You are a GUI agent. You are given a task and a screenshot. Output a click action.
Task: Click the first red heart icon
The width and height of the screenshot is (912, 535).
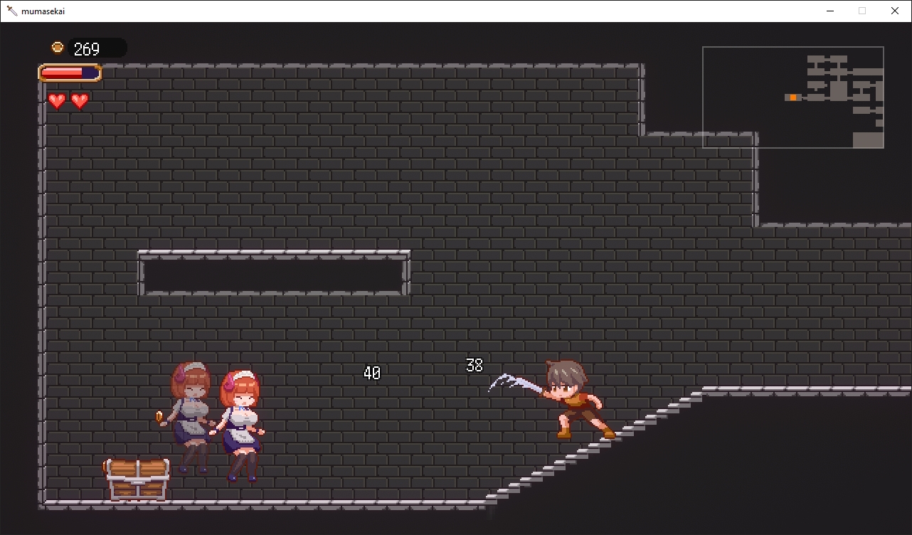[x=57, y=101]
